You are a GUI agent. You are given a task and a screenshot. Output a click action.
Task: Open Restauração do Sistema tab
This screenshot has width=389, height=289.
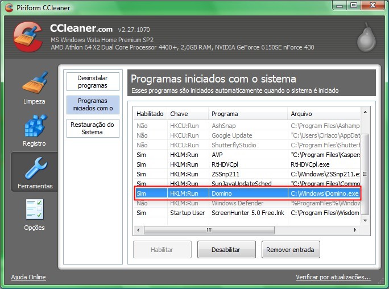[x=93, y=128]
